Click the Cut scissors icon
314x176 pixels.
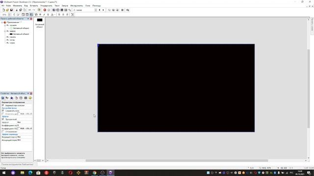(x=17, y=10)
